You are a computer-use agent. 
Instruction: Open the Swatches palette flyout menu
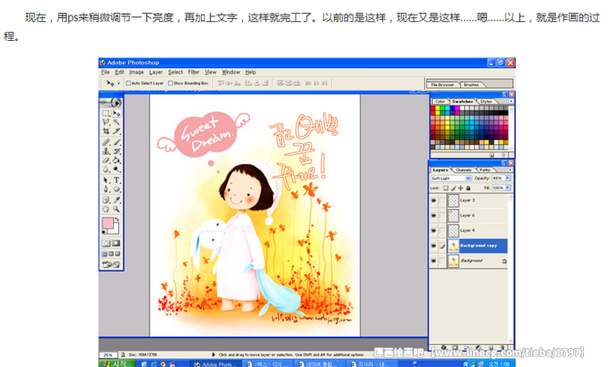click(x=510, y=102)
